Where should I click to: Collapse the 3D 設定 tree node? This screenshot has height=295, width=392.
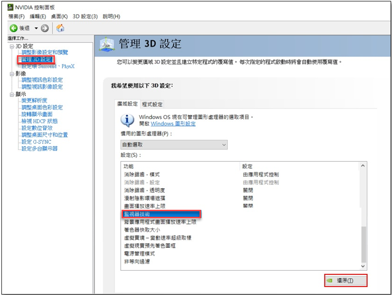[x=11, y=46]
